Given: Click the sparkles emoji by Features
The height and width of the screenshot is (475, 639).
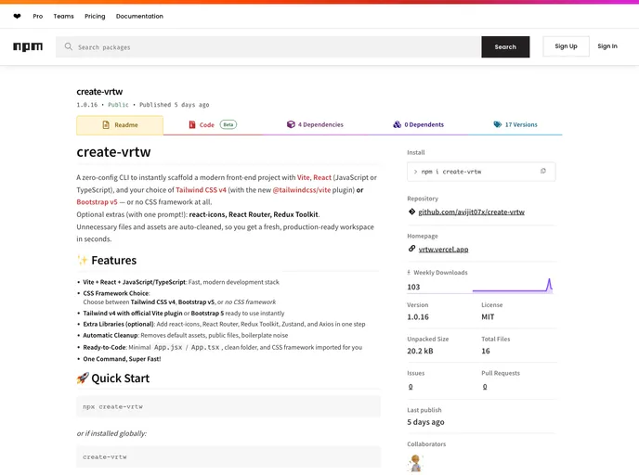Looking at the screenshot, I should 83,260.
